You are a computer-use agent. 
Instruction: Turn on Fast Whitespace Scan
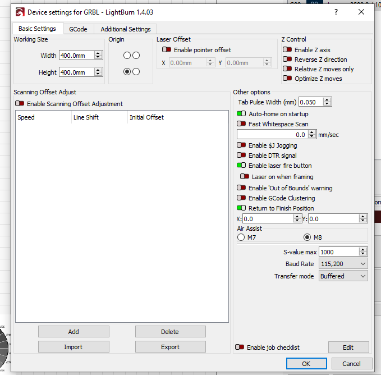point(241,124)
